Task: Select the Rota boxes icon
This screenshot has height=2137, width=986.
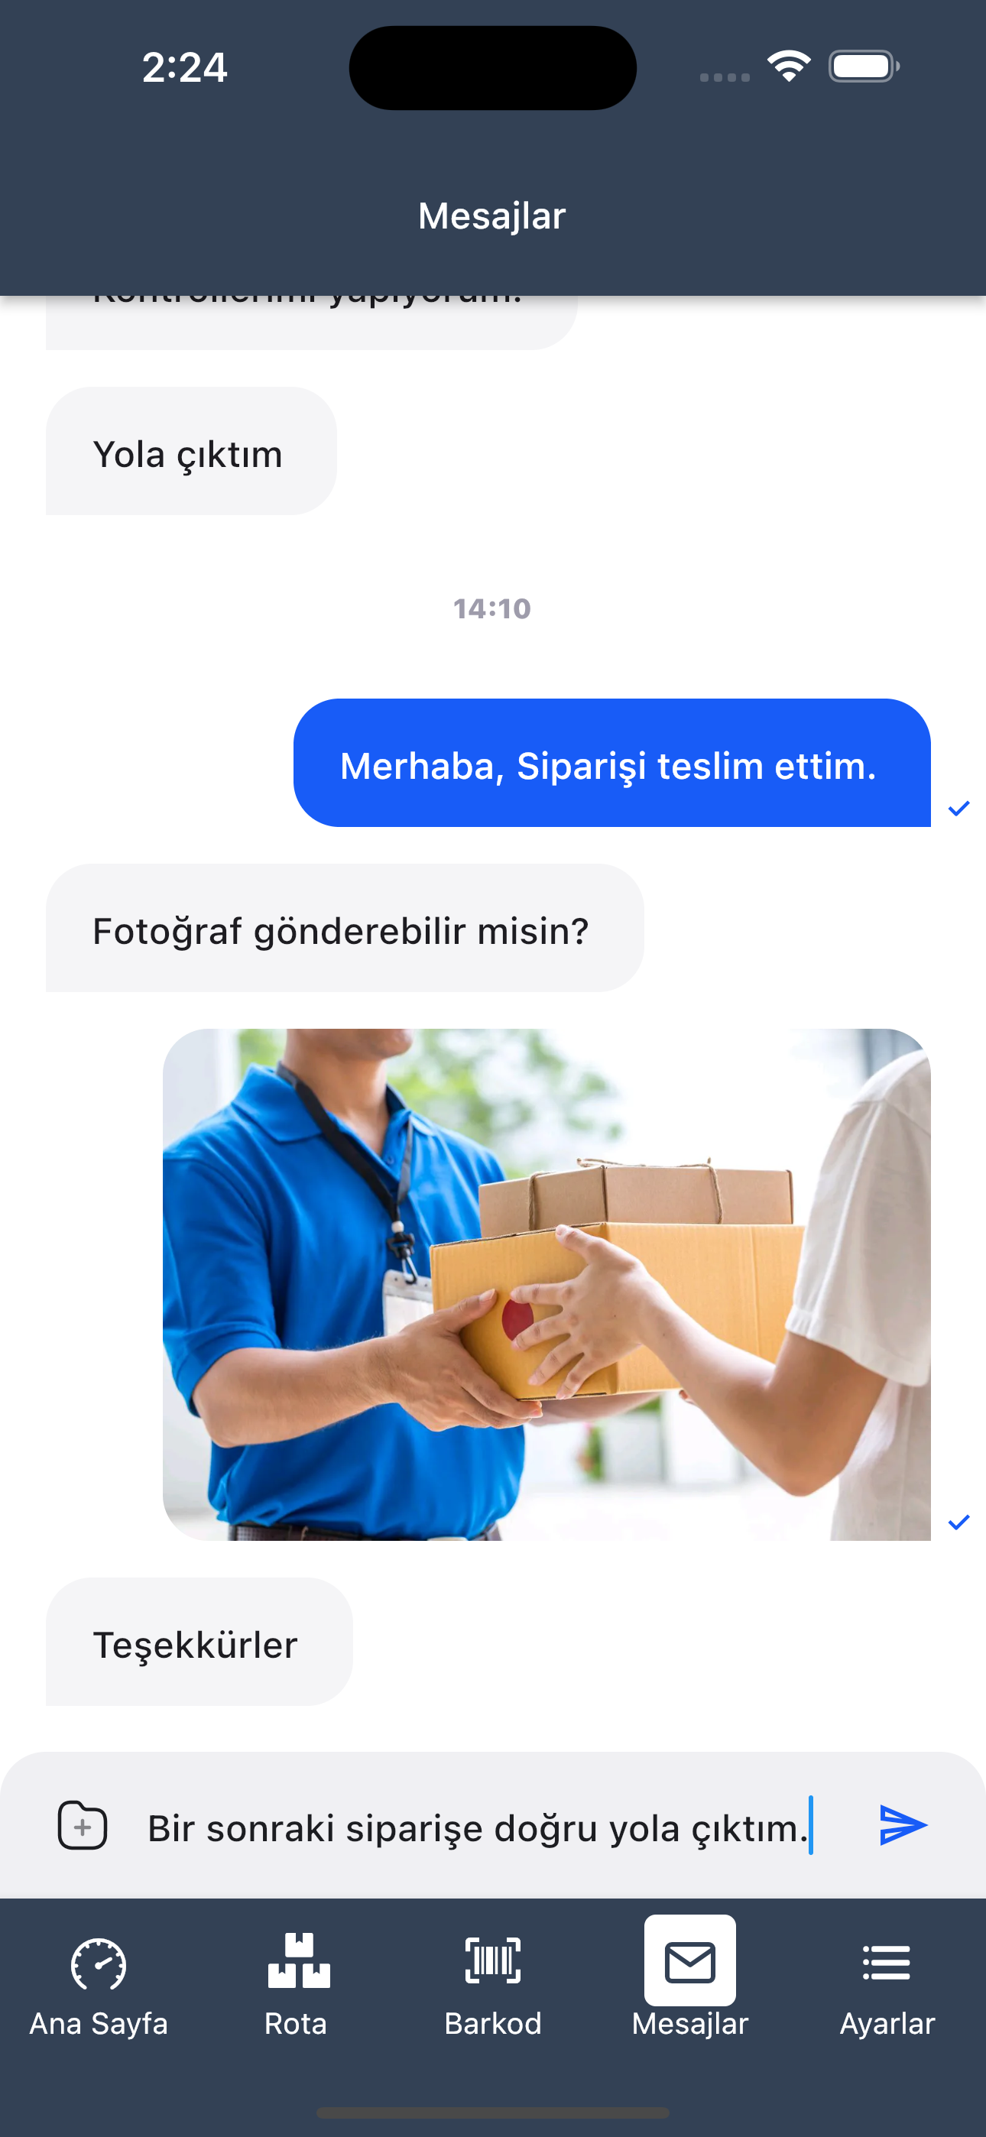Action: point(299,1960)
